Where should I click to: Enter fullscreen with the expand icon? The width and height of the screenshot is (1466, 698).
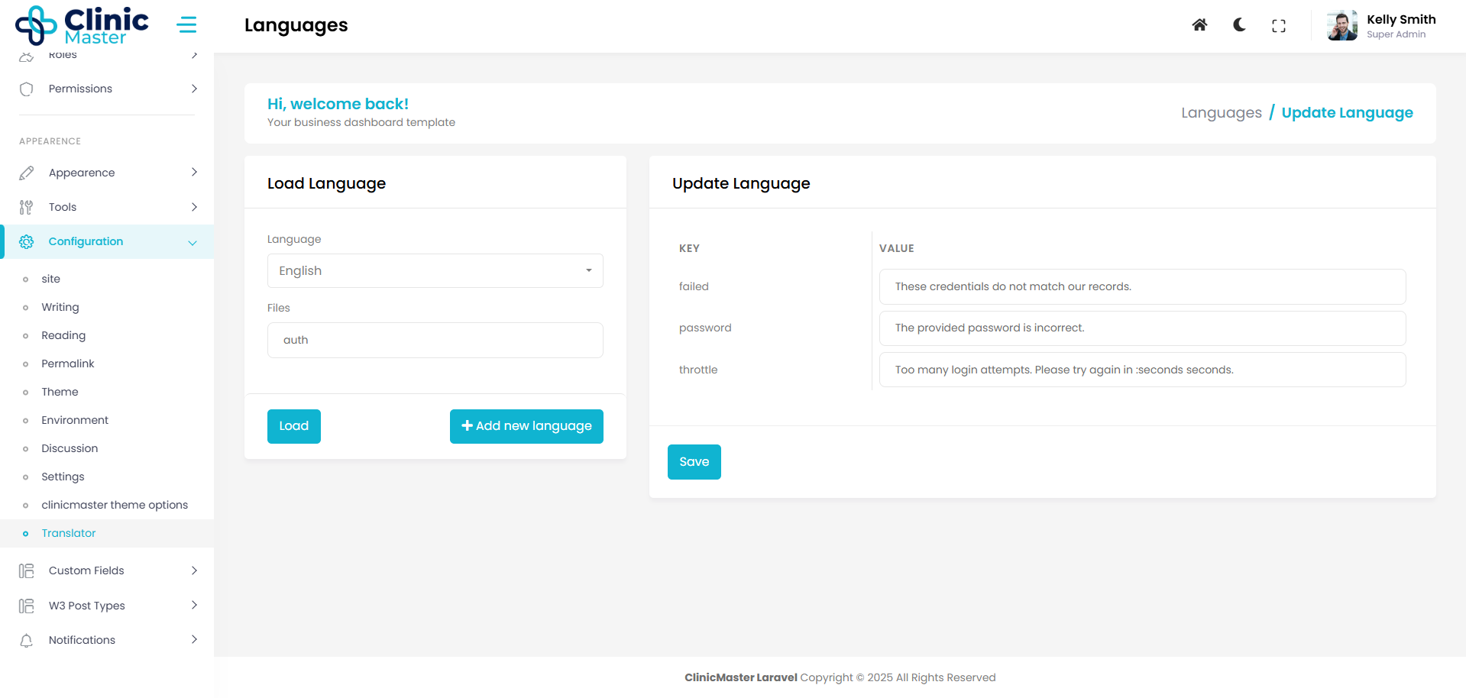tap(1278, 26)
